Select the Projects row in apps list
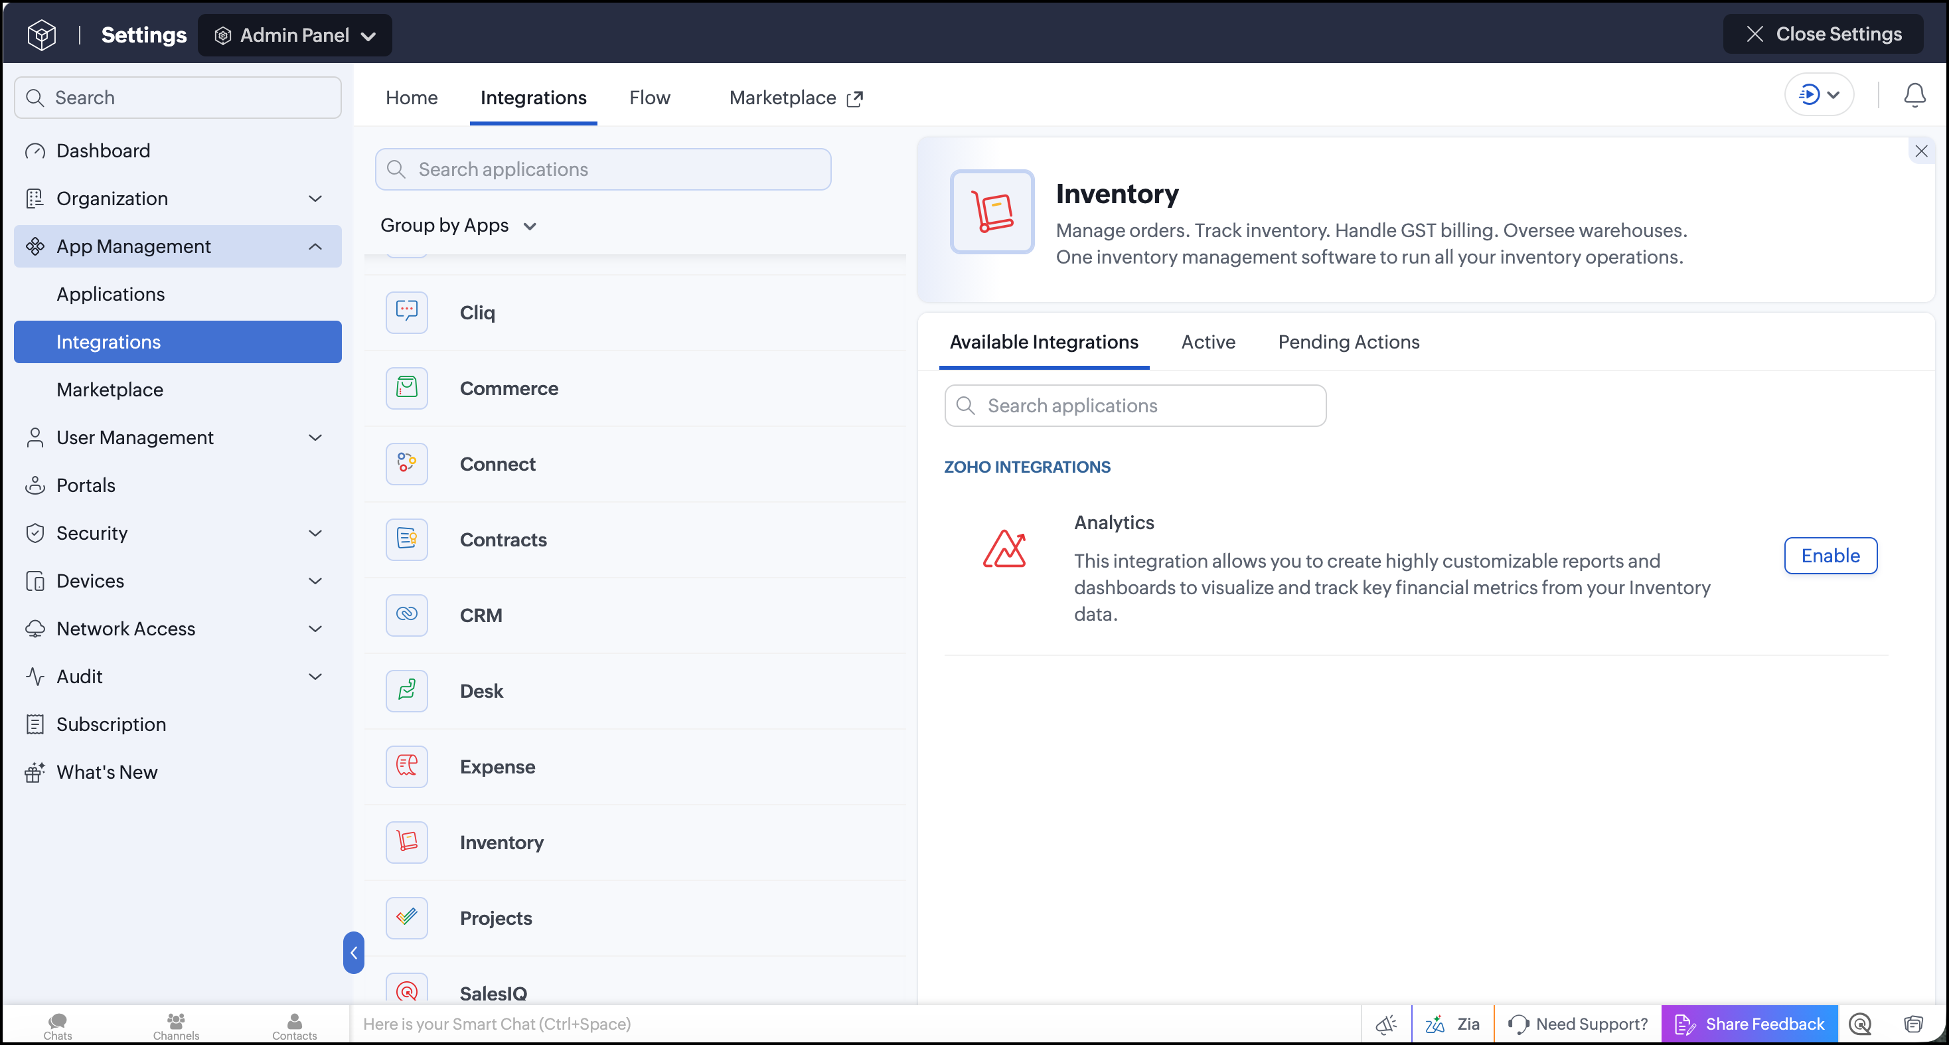The height and width of the screenshot is (1045, 1949). coord(635,918)
